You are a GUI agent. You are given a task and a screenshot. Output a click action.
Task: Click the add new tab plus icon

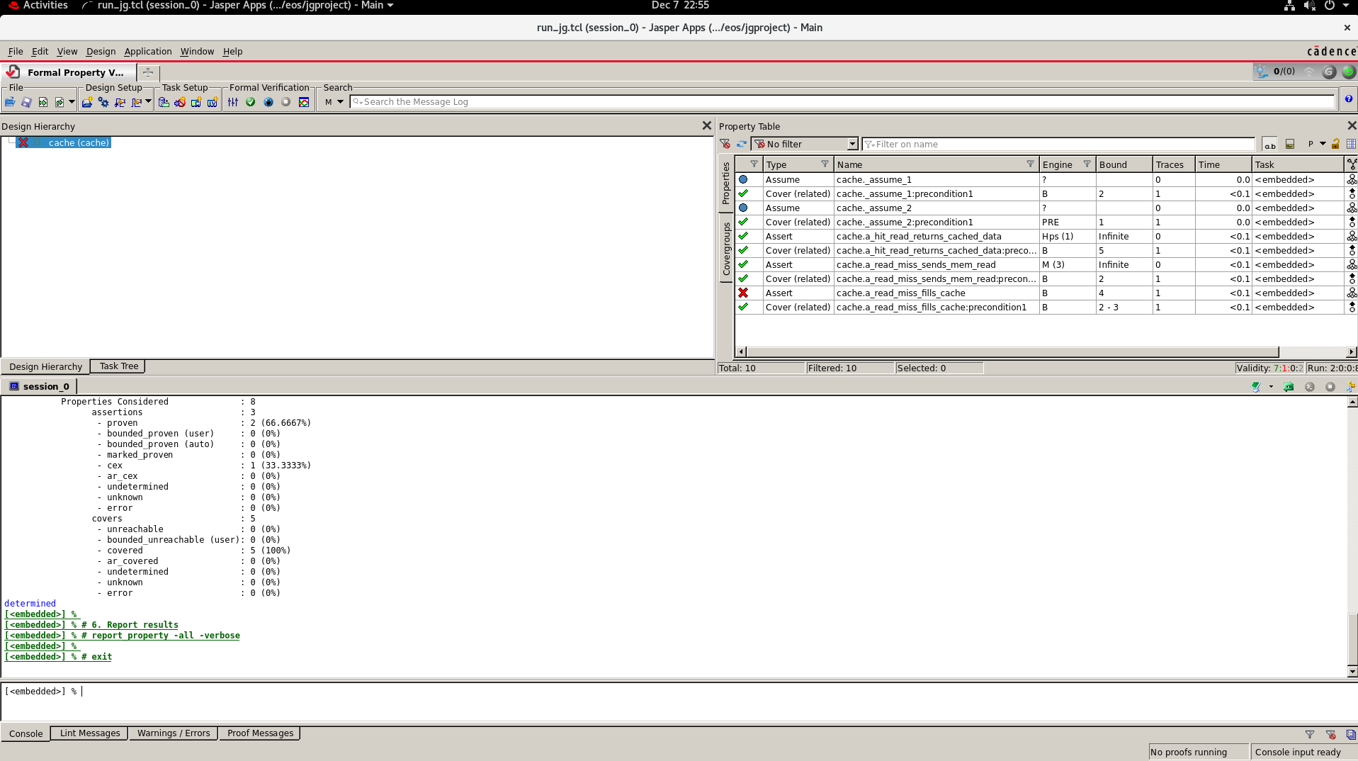(x=148, y=72)
